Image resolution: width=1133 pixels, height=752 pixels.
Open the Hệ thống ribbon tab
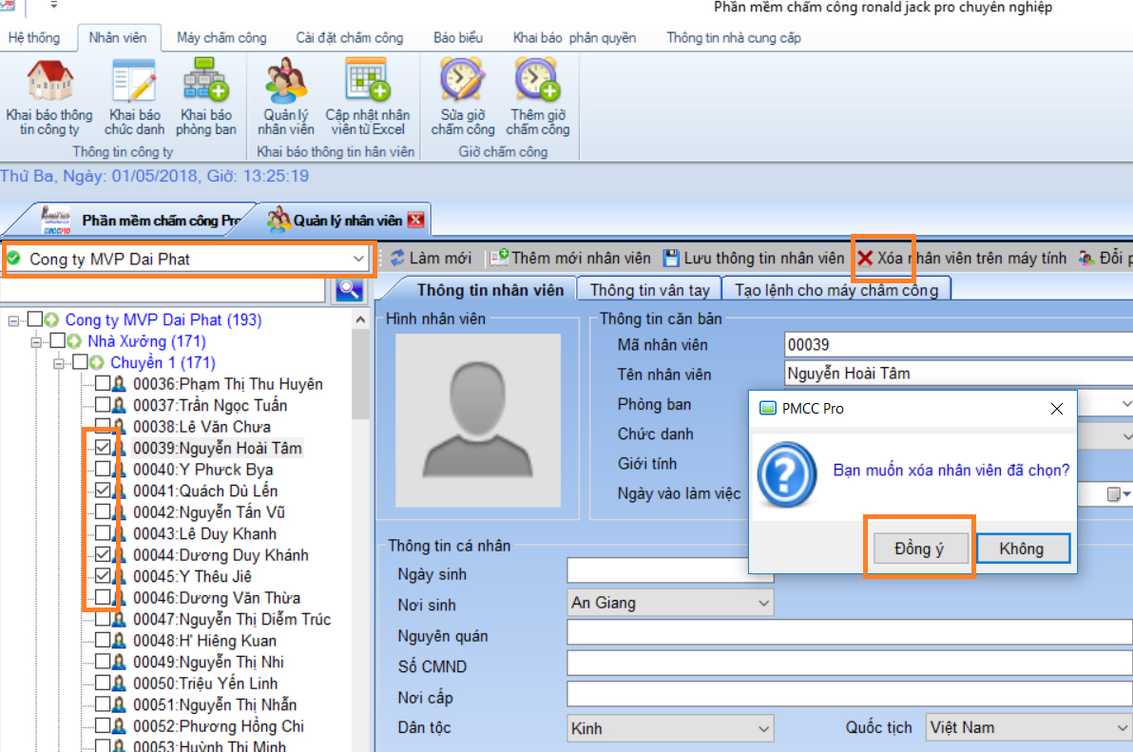[34, 38]
